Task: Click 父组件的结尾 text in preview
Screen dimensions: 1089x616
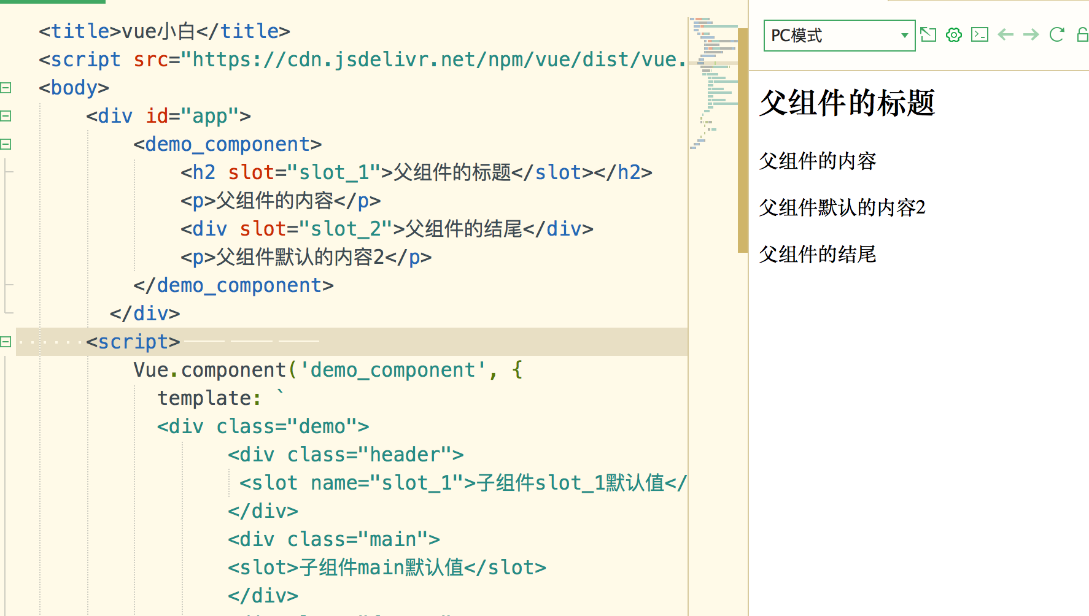Action: point(818,255)
